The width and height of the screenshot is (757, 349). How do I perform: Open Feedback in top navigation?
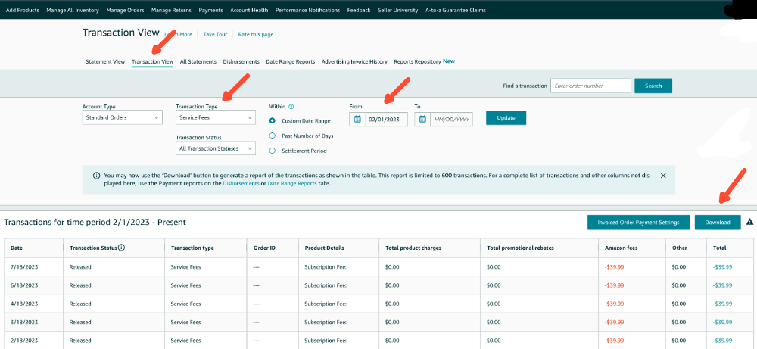[359, 10]
